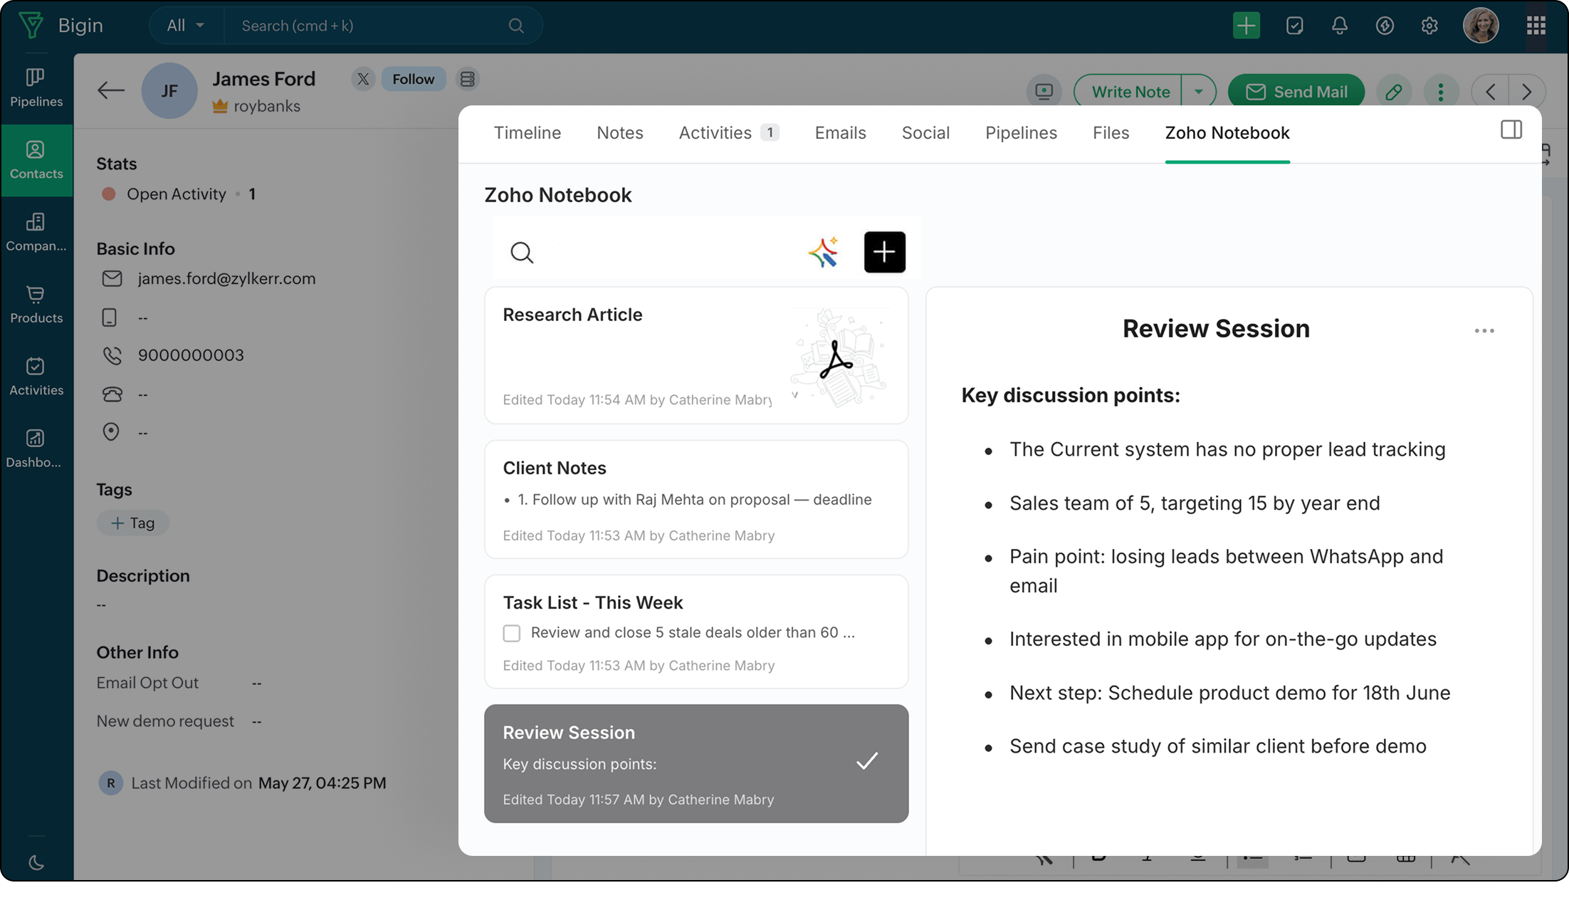Go to next contact arrow
The width and height of the screenshot is (1569, 910).
pyautogui.click(x=1526, y=92)
